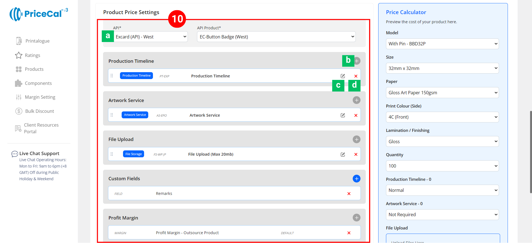
Task: Edit the Artwork Service row
Action: [343, 115]
